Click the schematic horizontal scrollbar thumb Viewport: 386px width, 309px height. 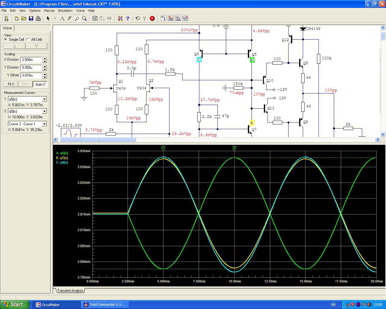click(x=98, y=139)
